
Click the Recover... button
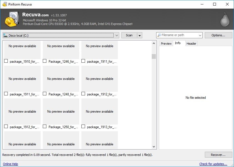(218, 155)
